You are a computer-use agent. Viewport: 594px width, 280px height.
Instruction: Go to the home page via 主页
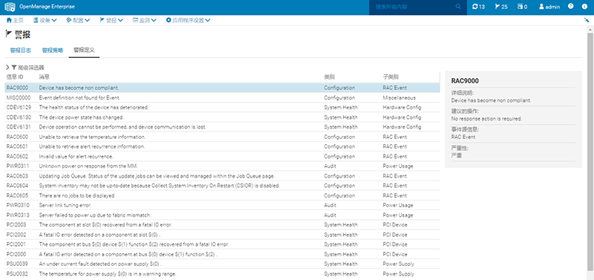tap(15, 20)
